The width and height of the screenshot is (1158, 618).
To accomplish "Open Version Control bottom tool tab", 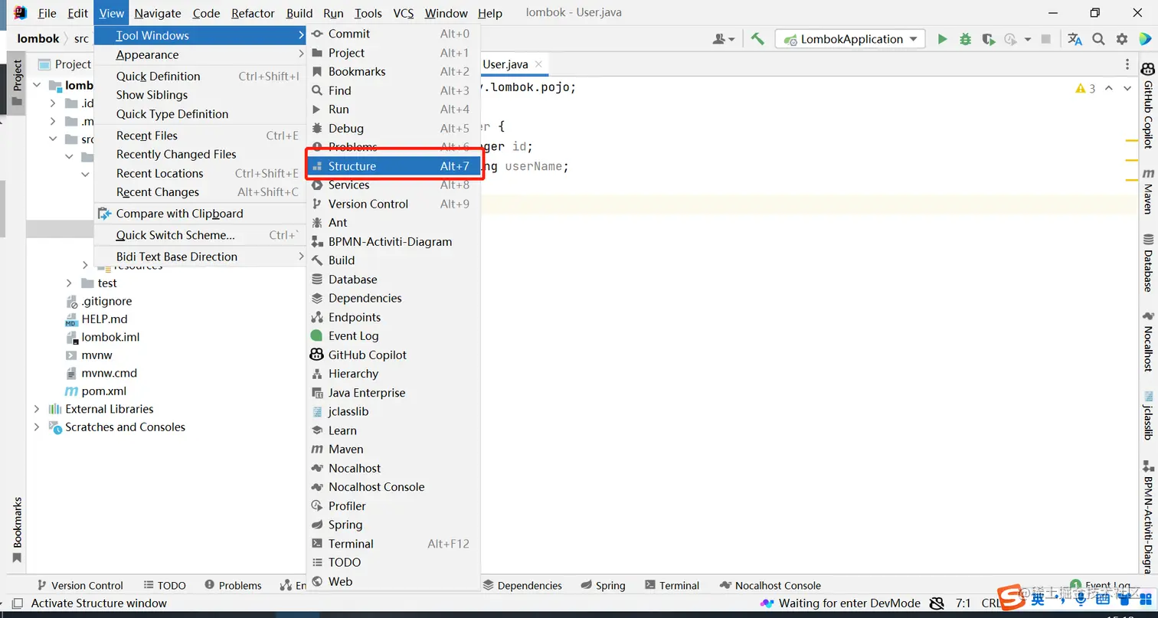I will point(80,585).
